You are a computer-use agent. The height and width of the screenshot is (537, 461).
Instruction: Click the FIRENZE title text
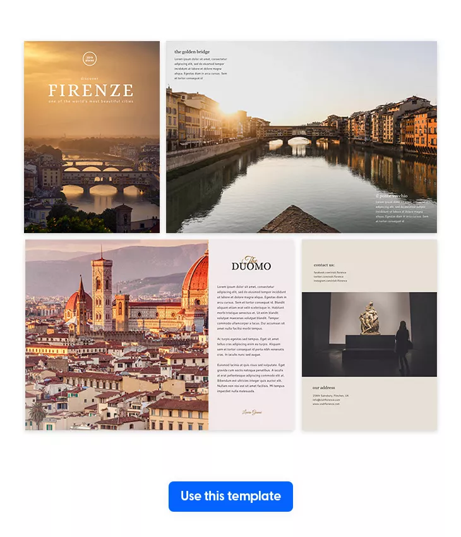tap(91, 90)
